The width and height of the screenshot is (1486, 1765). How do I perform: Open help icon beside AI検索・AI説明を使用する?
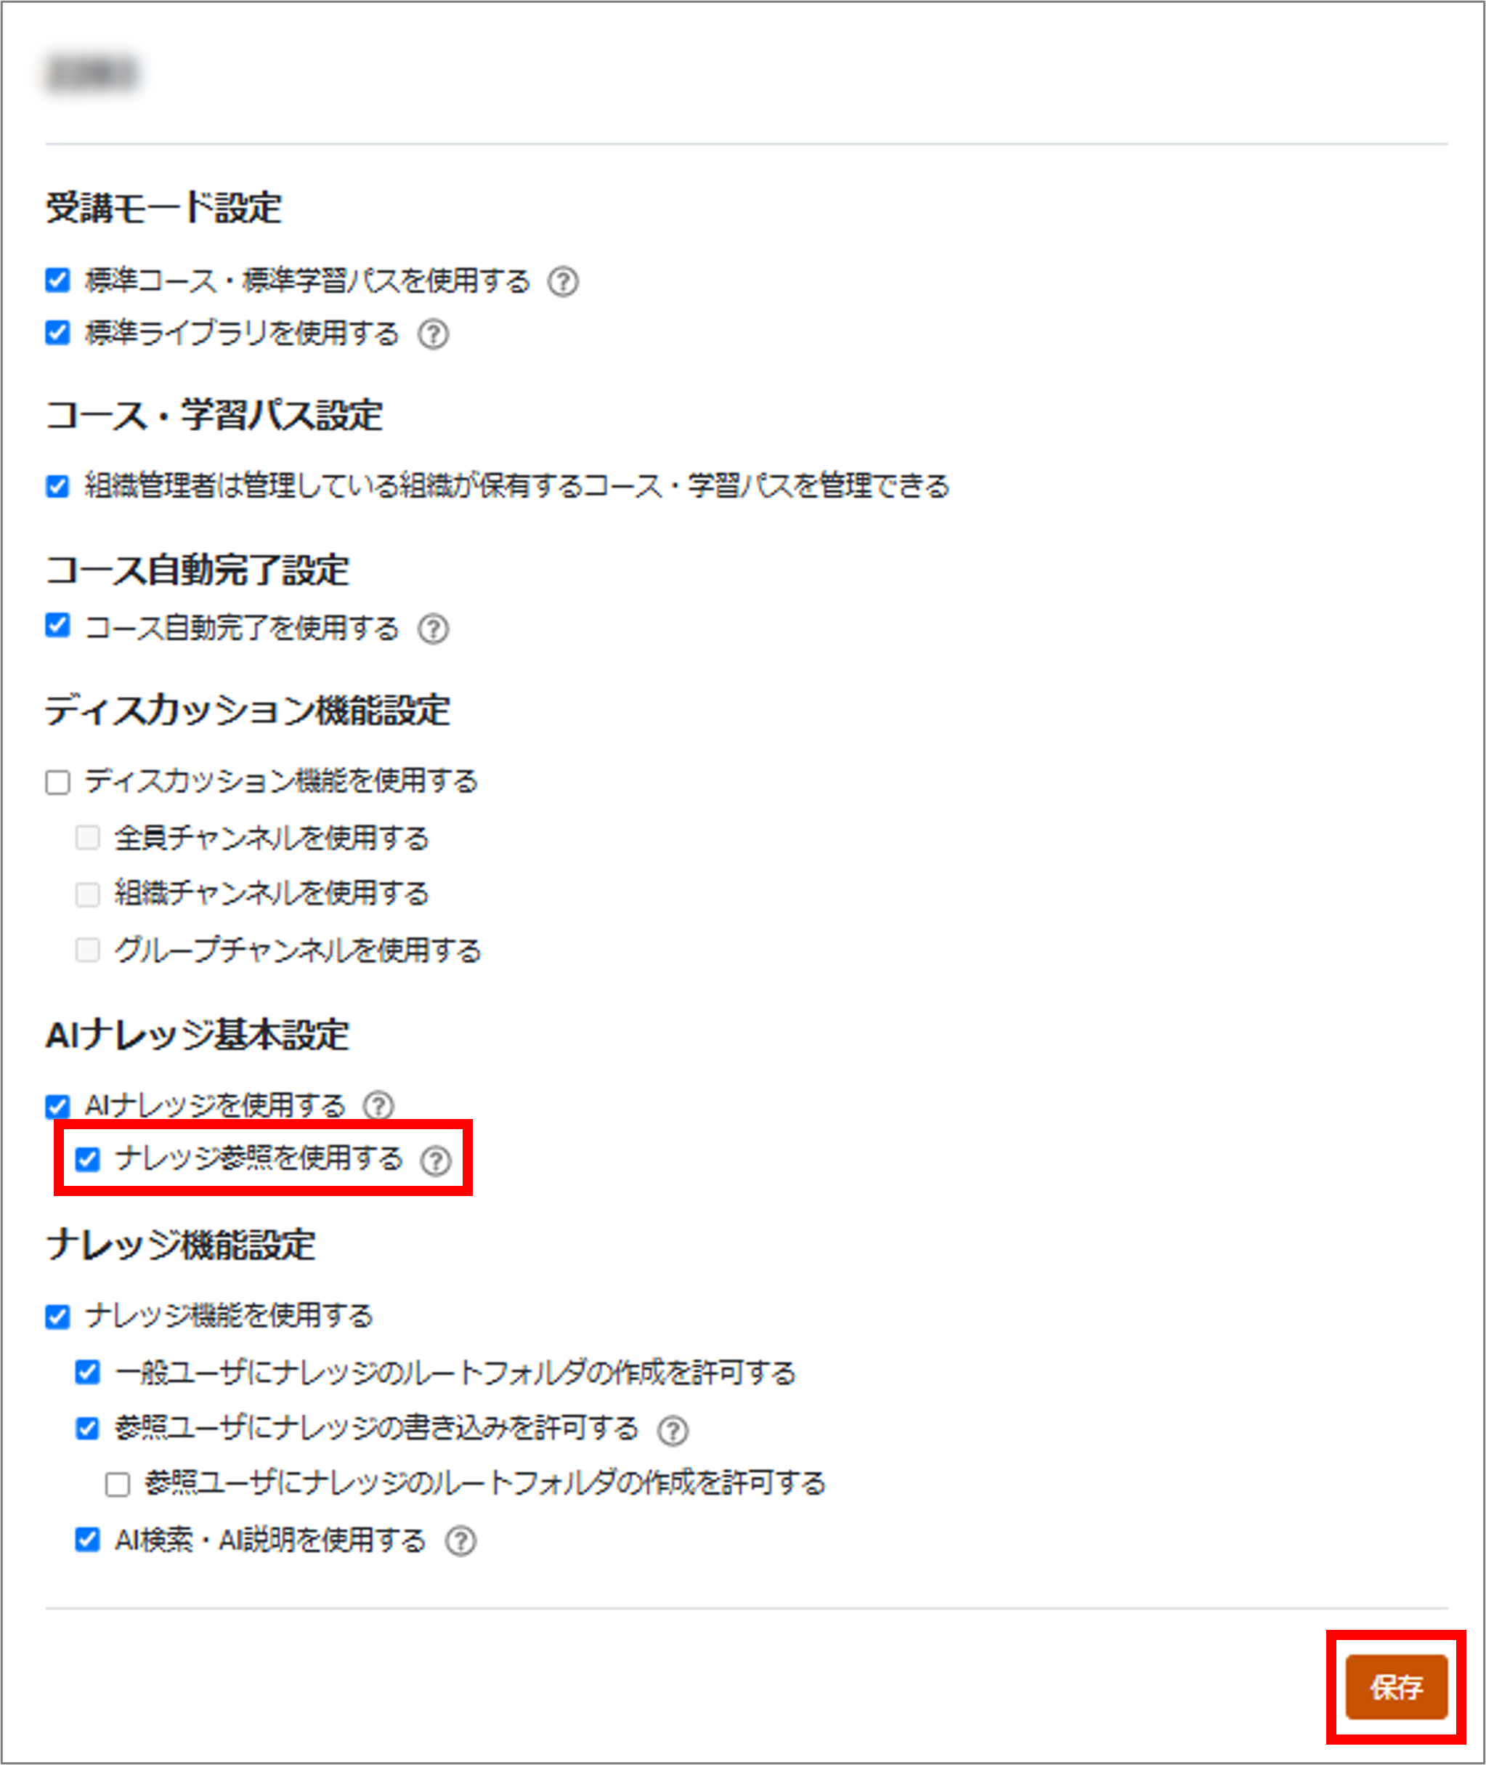[460, 1542]
